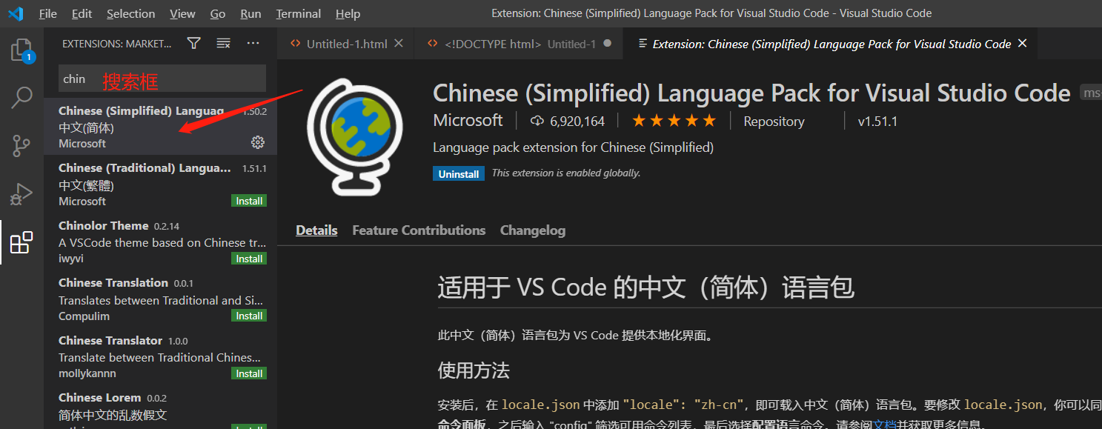Close the Untitled-1.html tab
The width and height of the screenshot is (1102, 429).
398,44
